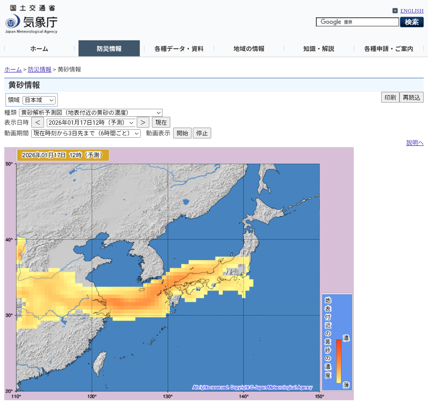Screen dimensions: 428x406
Task: Advance to next time with > button
Action: 143,122
